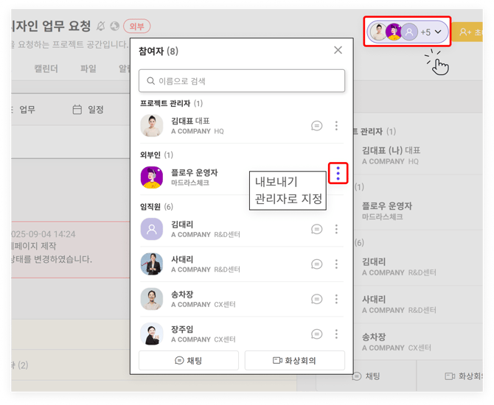Click the globe icon next to project title

click(114, 27)
